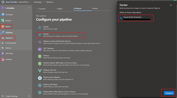Open Pipelines breadcrumb link
Image resolution: width=177 pixels, height=98 pixels.
pyautogui.click(x=50, y=2)
